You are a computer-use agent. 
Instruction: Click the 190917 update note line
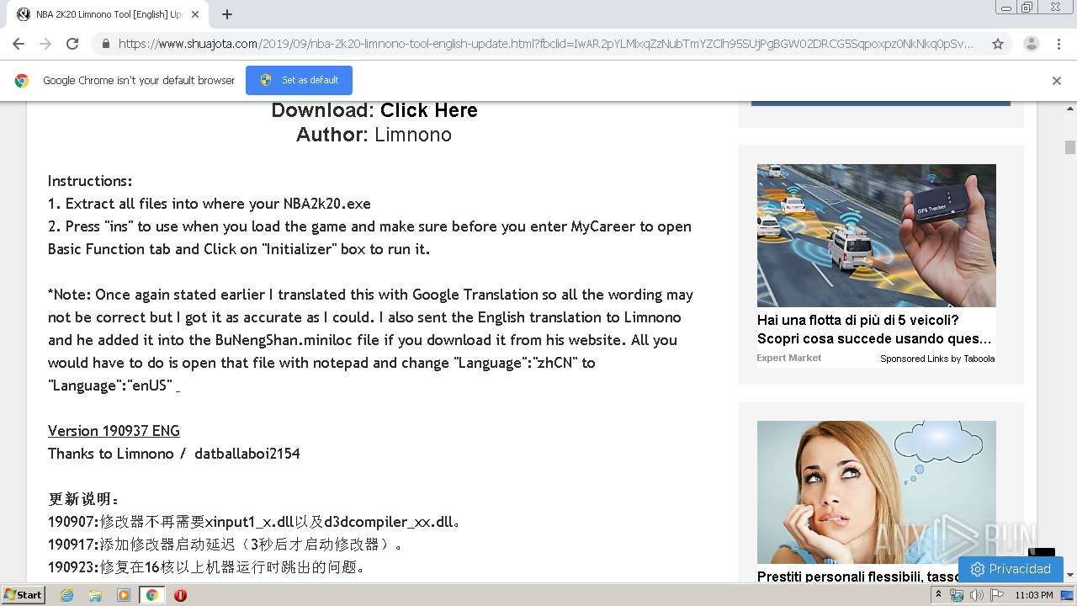point(226,545)
